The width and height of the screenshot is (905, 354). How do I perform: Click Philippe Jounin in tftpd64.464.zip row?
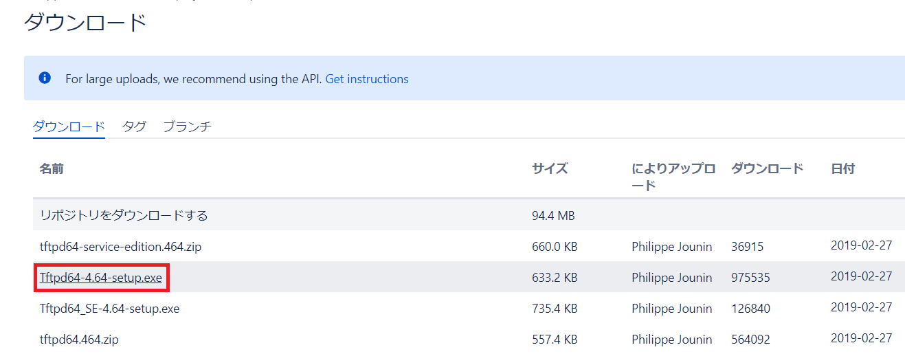pyautogui.click(x=672, y=340)
